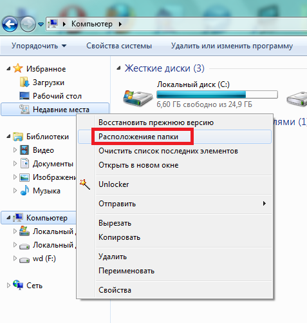Image resolution: width=307 pixels, height=323 pixels.
Task: Click the Видео film icon
Action: 24,150
